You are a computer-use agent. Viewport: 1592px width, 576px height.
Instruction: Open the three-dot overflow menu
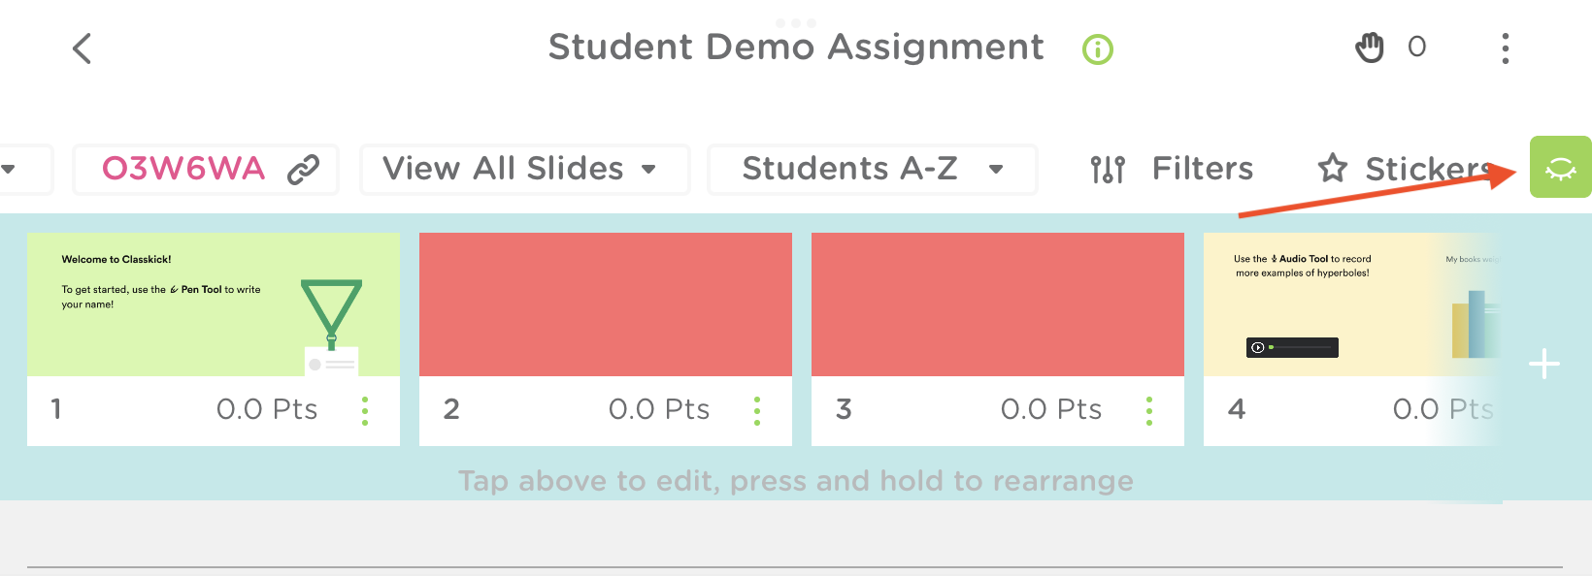pyautogui.click(x=1505, y=48)
